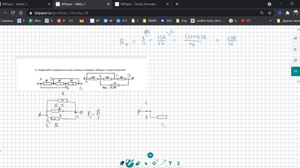The image size is (300, 168).
Task: Open the yellow mail envelope bookmark
Action: pyautogui.click(x=83, y=21)
